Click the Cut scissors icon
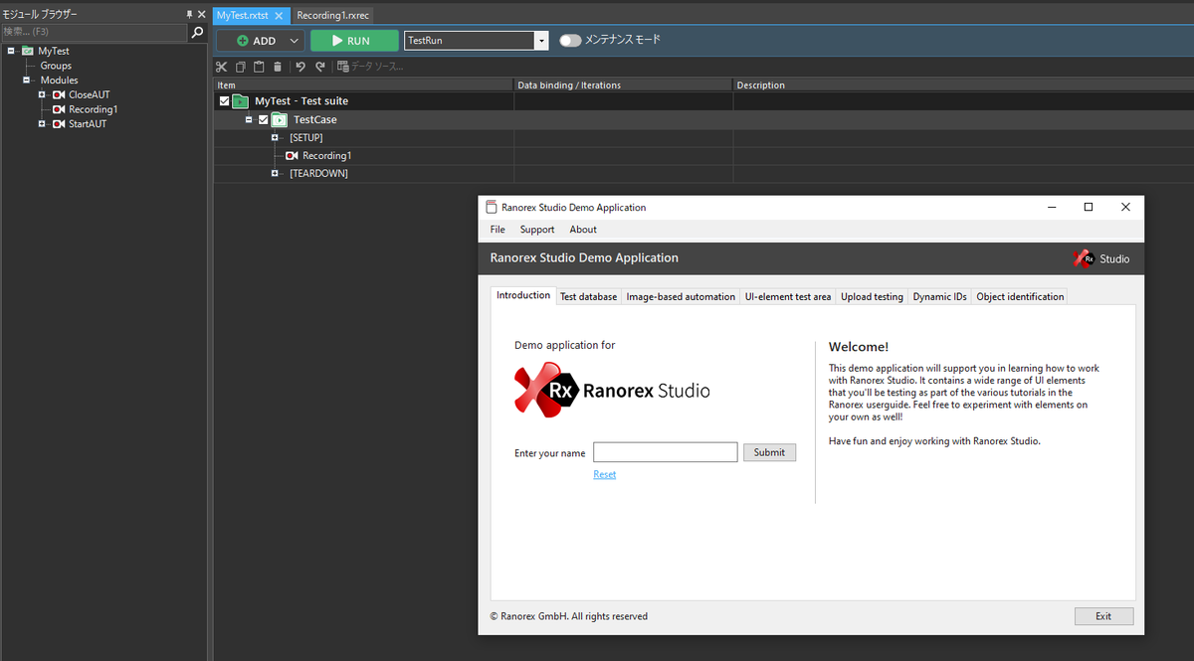 pyautogui.click(x=222, y=67)
